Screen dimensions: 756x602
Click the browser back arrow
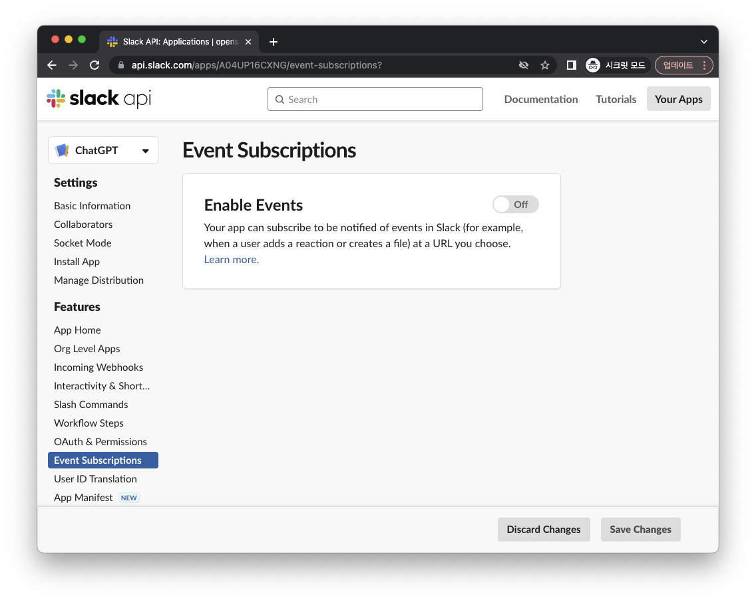click(x=52, y=65)
